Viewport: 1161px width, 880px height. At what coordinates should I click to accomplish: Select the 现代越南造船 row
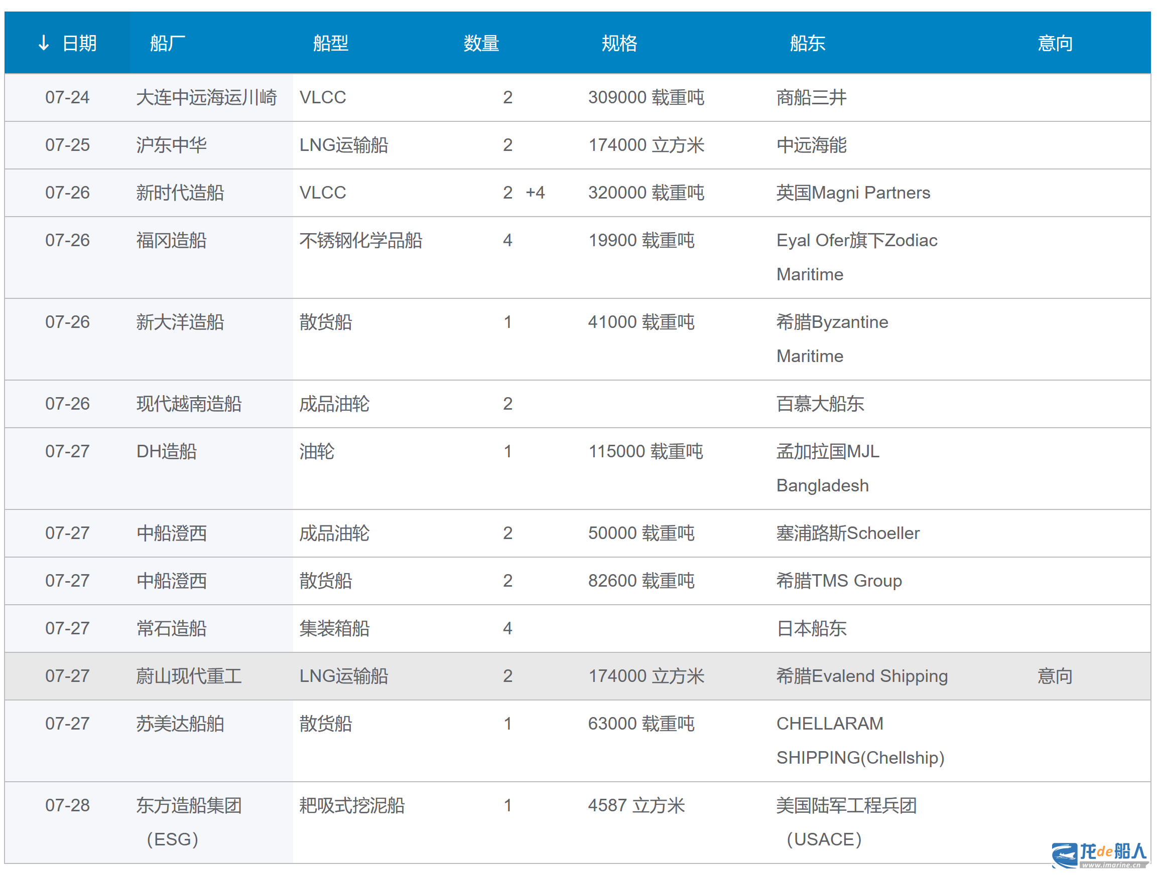(189, 404)
